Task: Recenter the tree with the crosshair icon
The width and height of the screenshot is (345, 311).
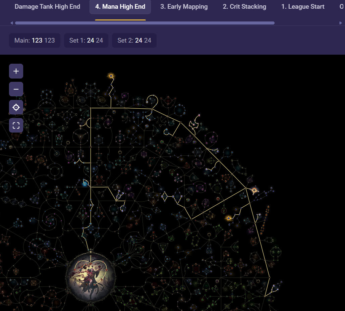Action: pyautogui.click(x=16, y=107)
